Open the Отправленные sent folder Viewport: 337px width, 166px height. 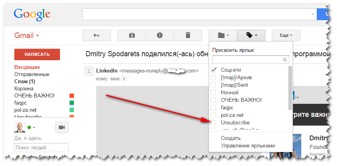32,74
